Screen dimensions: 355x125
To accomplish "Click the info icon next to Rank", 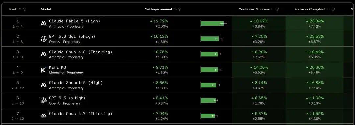I will pyautogui.click(x=25, y=9).
